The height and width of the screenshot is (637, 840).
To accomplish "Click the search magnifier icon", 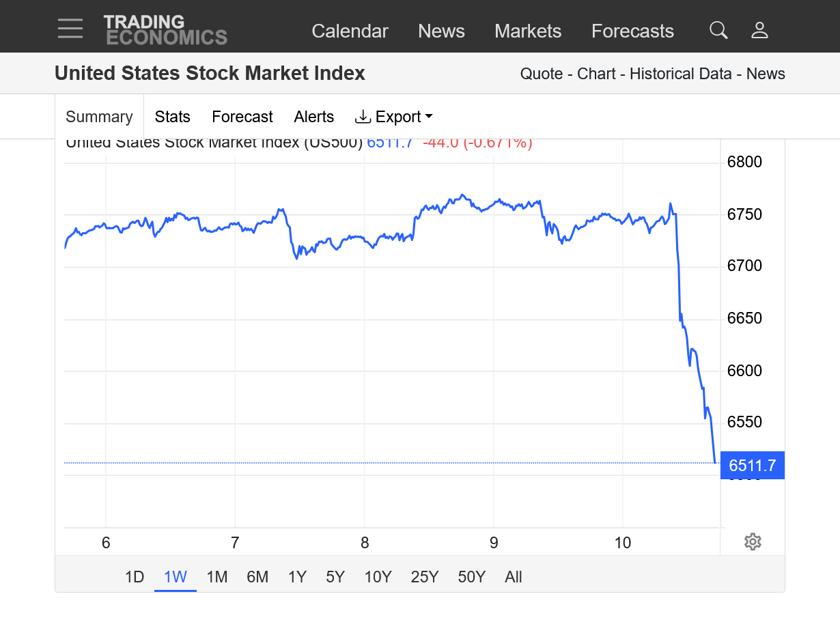I will click(718, 30).
